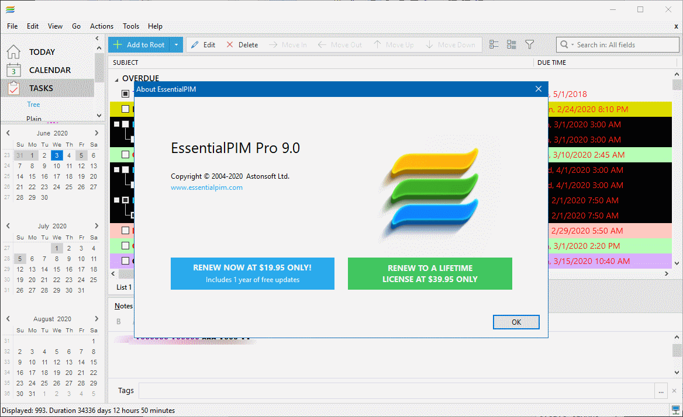Click previous arrow beside August 2020

point(8,319)
